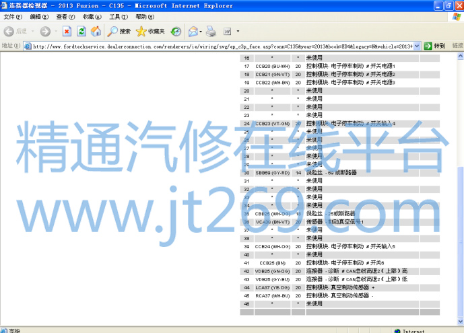Click row 45 真空制动传感器 - description

[x=339, y=296]
